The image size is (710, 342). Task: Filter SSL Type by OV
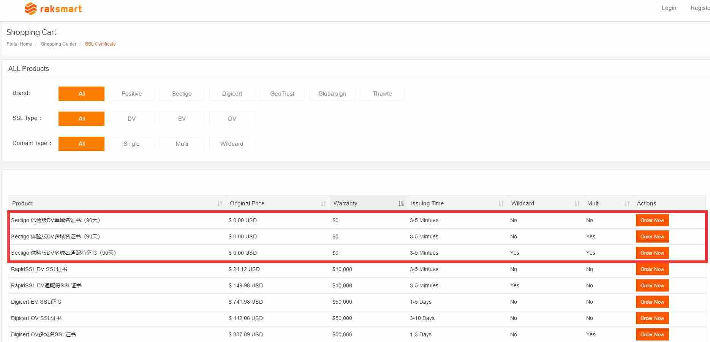coord(232,119)
